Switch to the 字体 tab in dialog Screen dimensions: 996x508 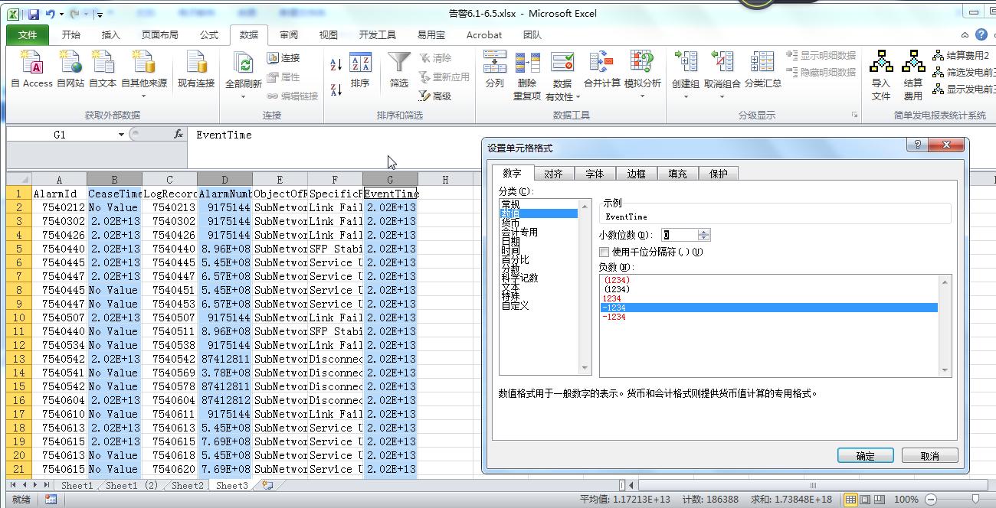pos(595,173)
